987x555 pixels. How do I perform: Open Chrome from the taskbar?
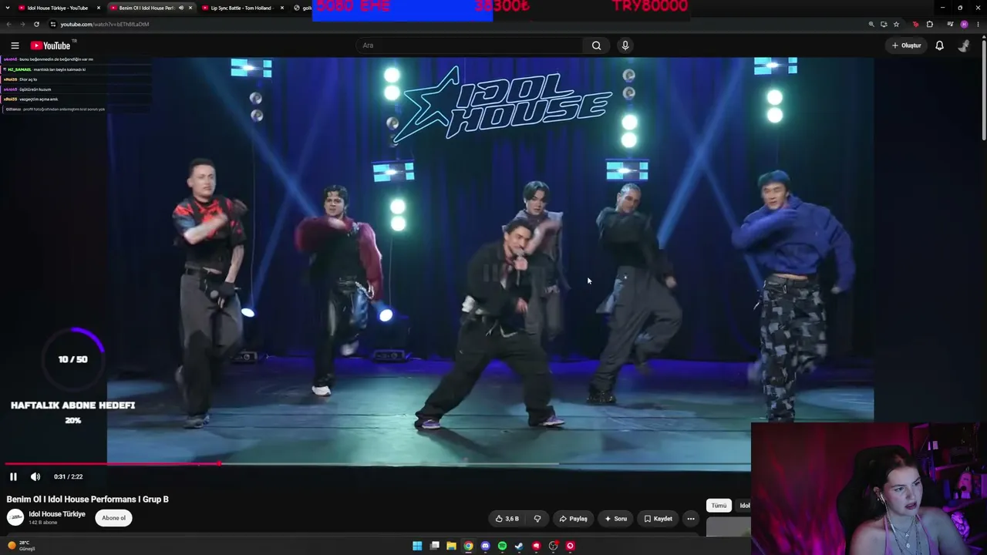point(468,546)
